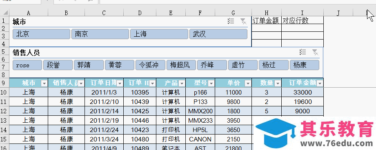Open the 单价 column filter dropdown
Viewport: 376px width, 150px height.
(248, 84)
